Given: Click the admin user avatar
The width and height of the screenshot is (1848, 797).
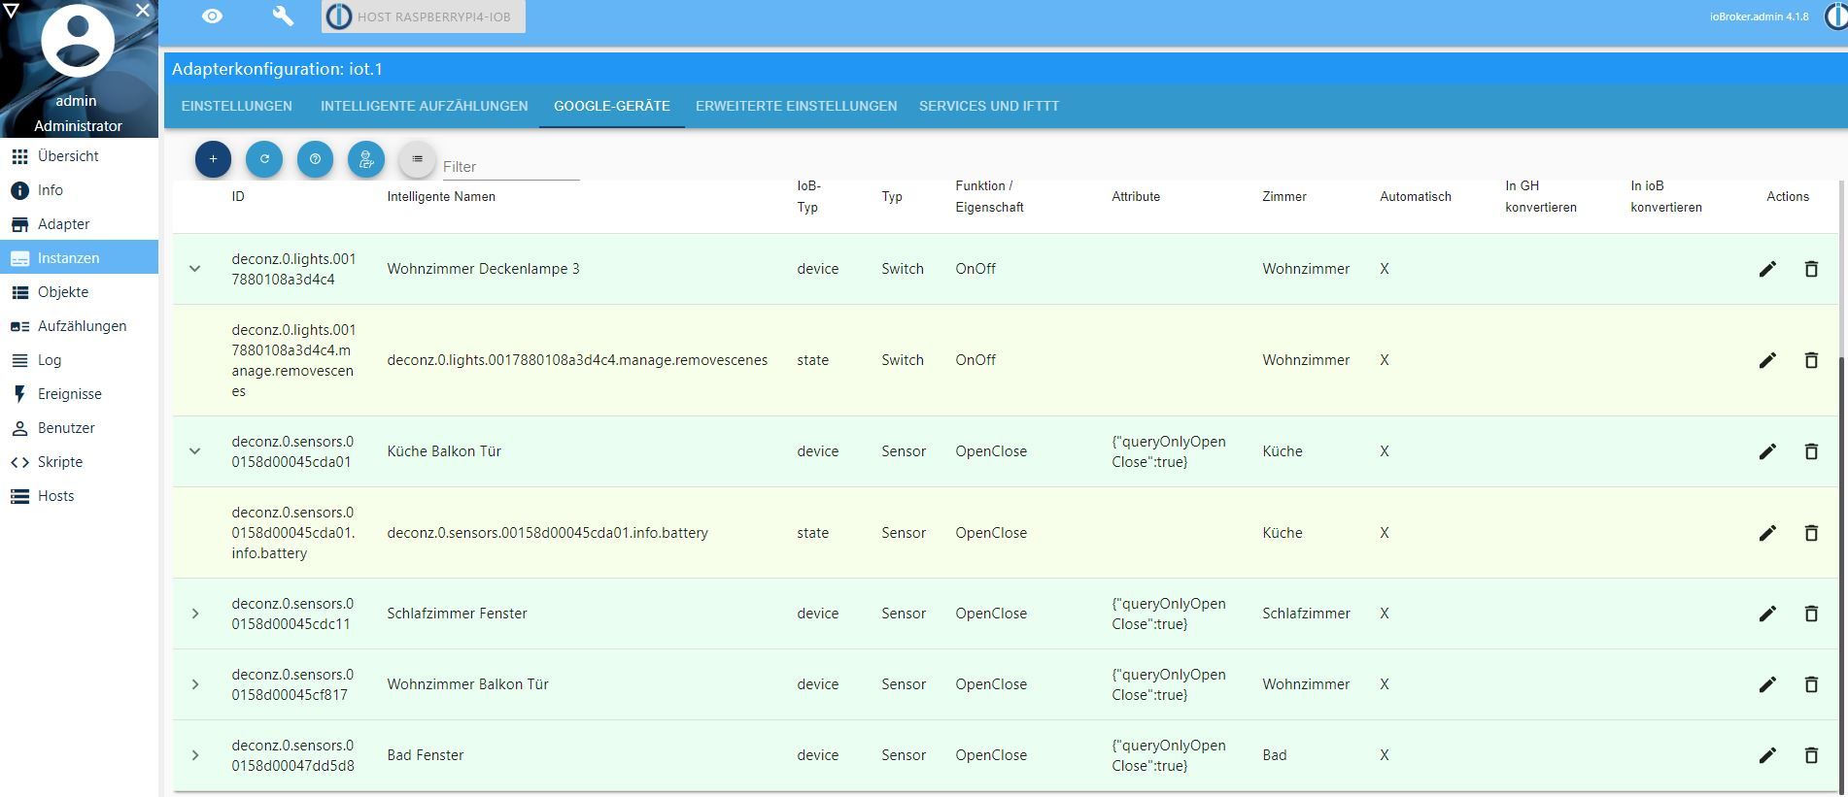Looking at the screenshot, I should coord(78,40).
